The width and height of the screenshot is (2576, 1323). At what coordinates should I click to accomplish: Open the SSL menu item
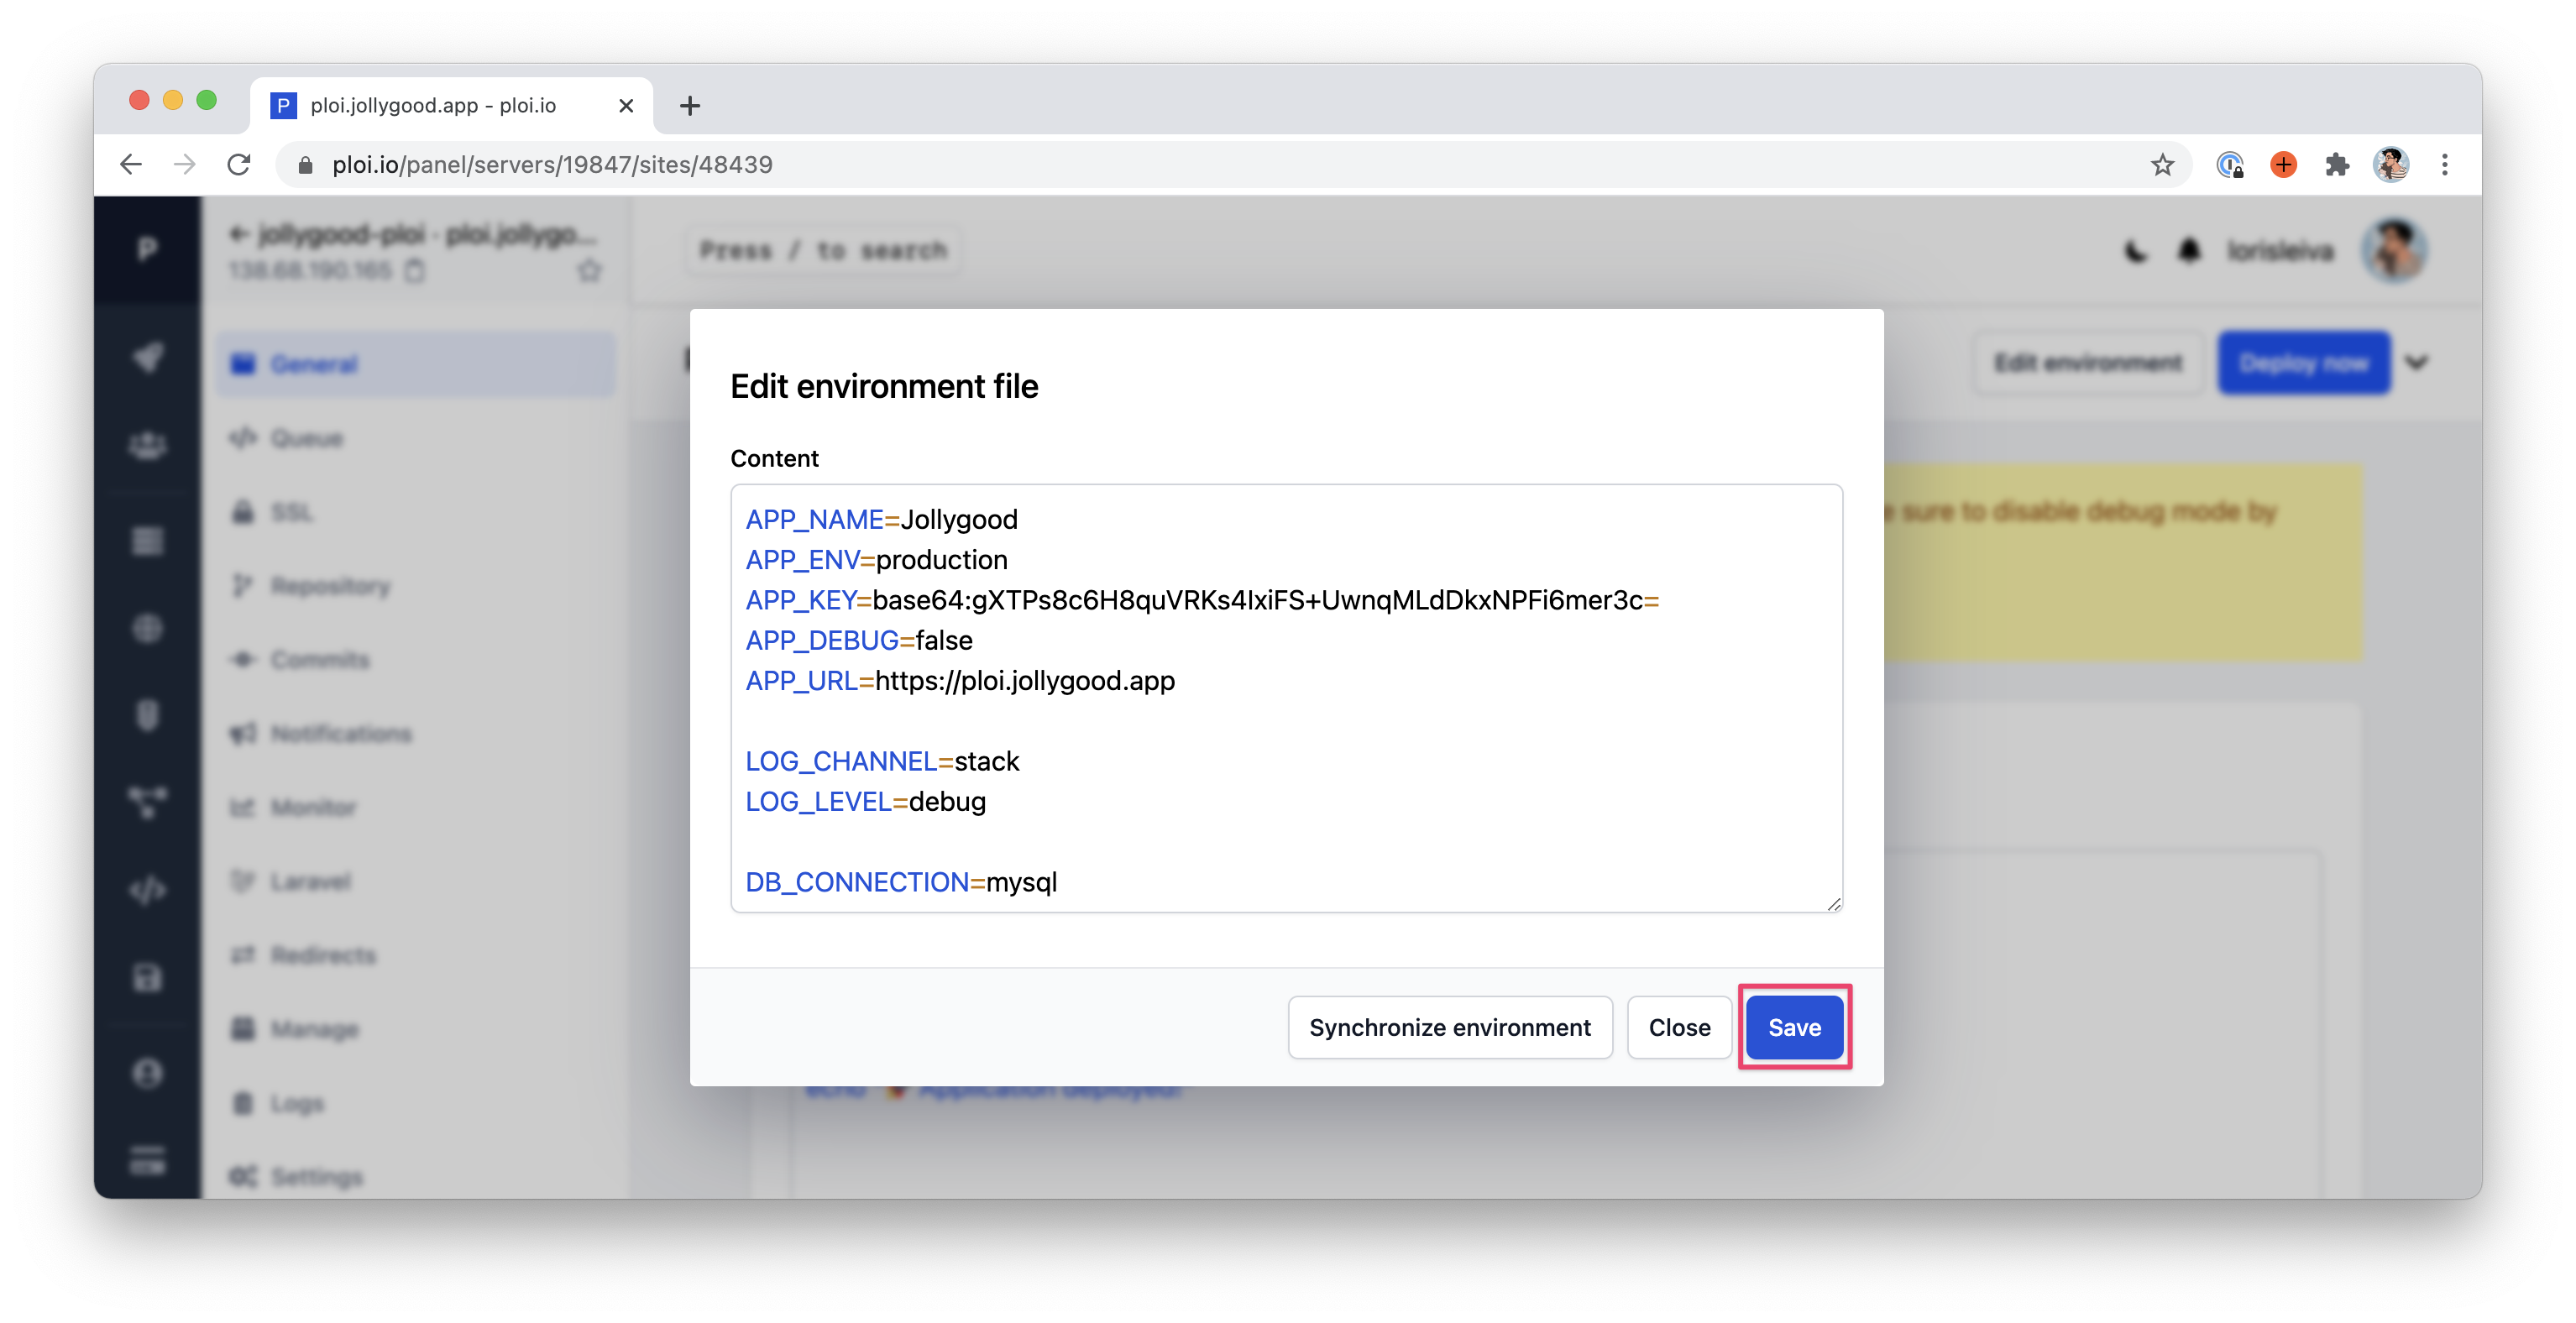click(x=416, y=512)
